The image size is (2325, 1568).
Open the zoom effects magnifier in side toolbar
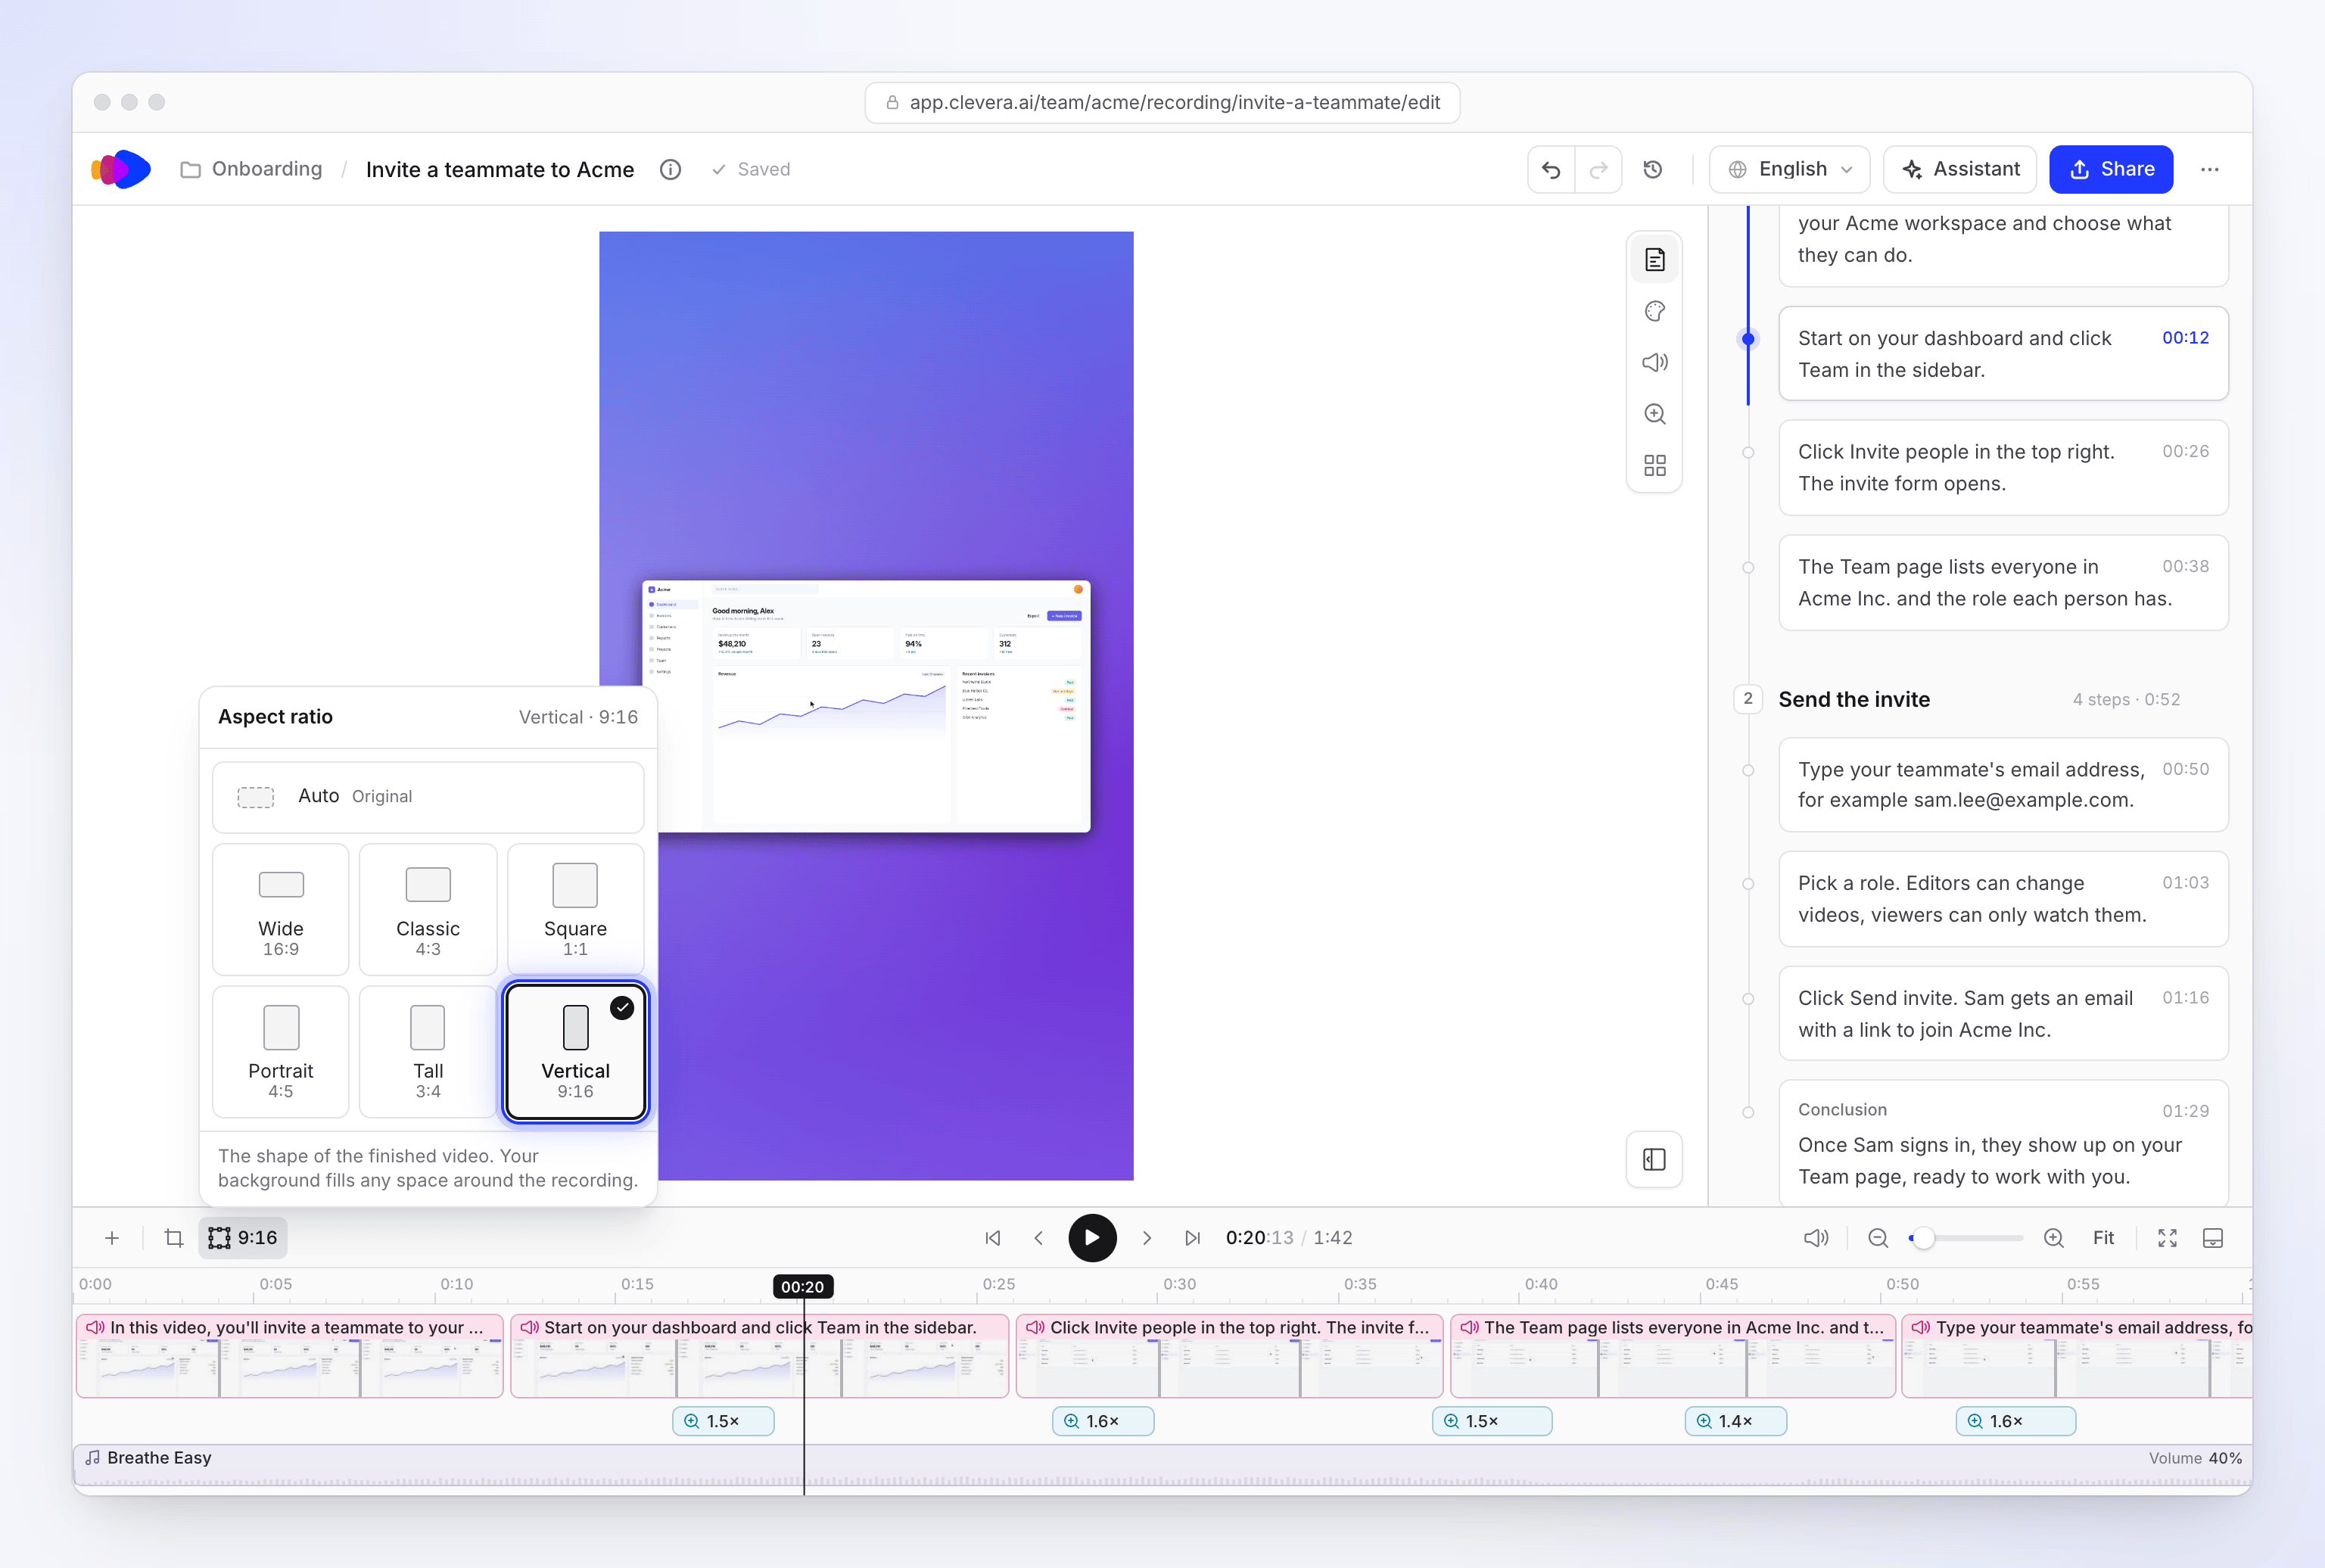click(1654, 413)
